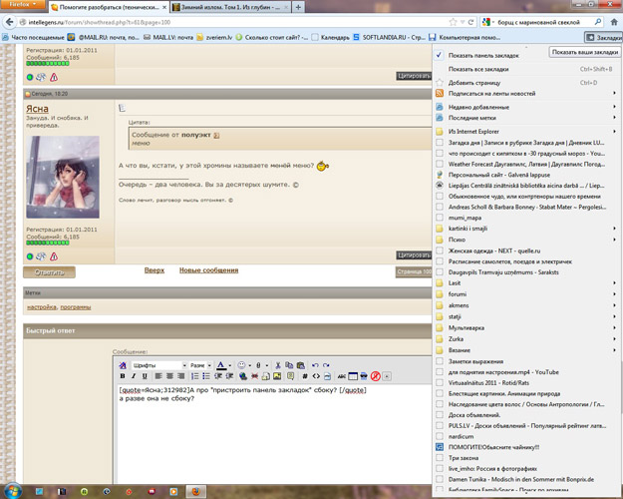Open the Размер font size dropdown
The width and height of the screenshot is (623, 499).
[200, 365]
